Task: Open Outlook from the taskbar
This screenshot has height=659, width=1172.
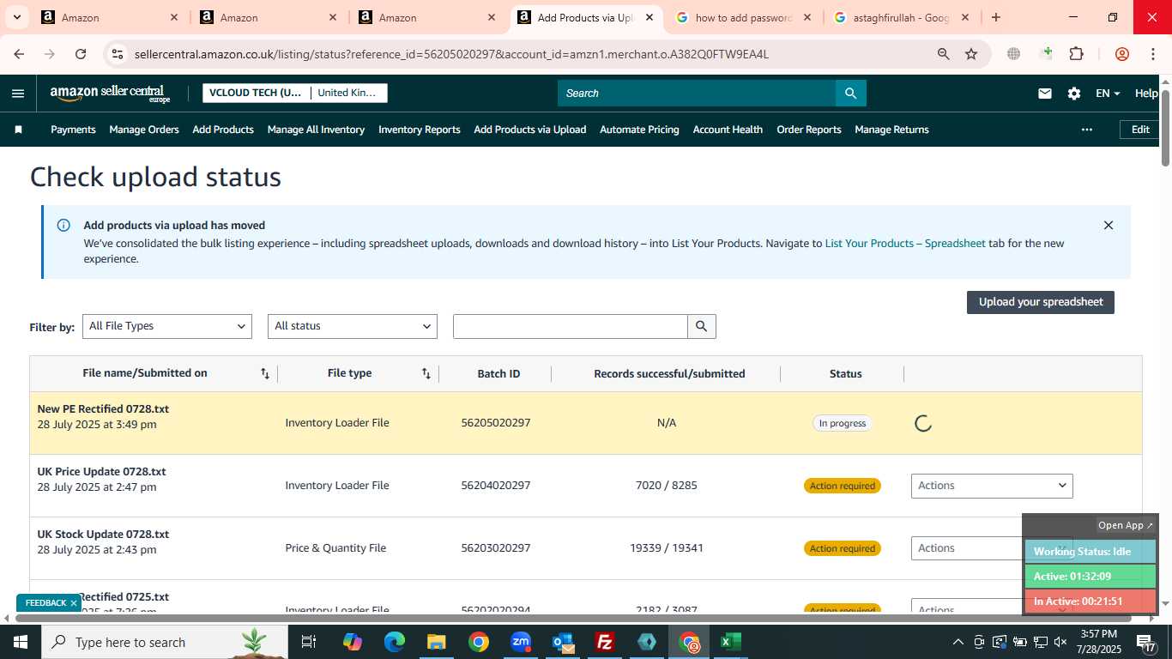Action: click(x=563, y=642)
